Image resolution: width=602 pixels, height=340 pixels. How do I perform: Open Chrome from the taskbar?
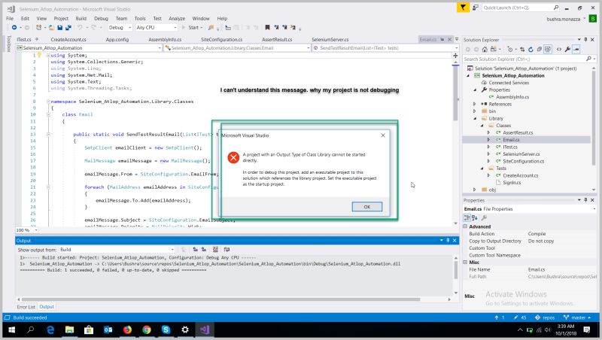[x=146, y=329]
